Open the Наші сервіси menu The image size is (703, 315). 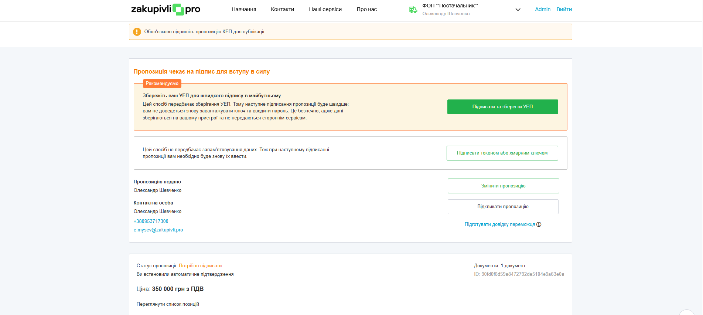pyautogui.click(x=325, y=9)
